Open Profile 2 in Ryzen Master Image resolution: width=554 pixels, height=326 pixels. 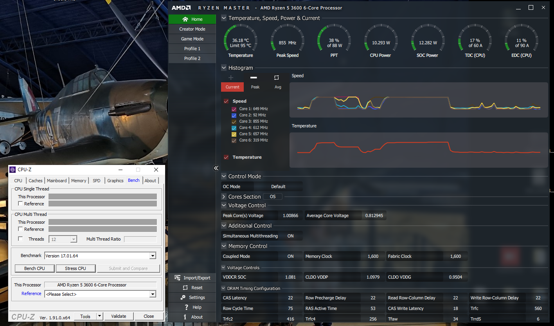pos(192,58)
